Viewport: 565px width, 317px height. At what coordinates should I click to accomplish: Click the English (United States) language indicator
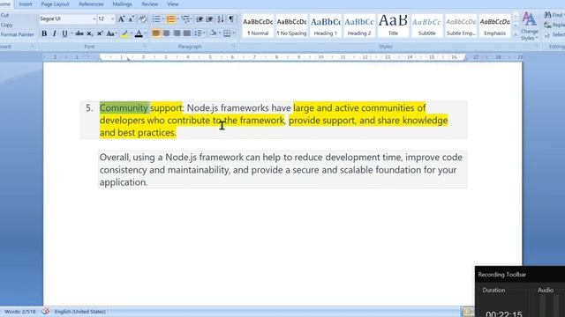pos(80,312)
